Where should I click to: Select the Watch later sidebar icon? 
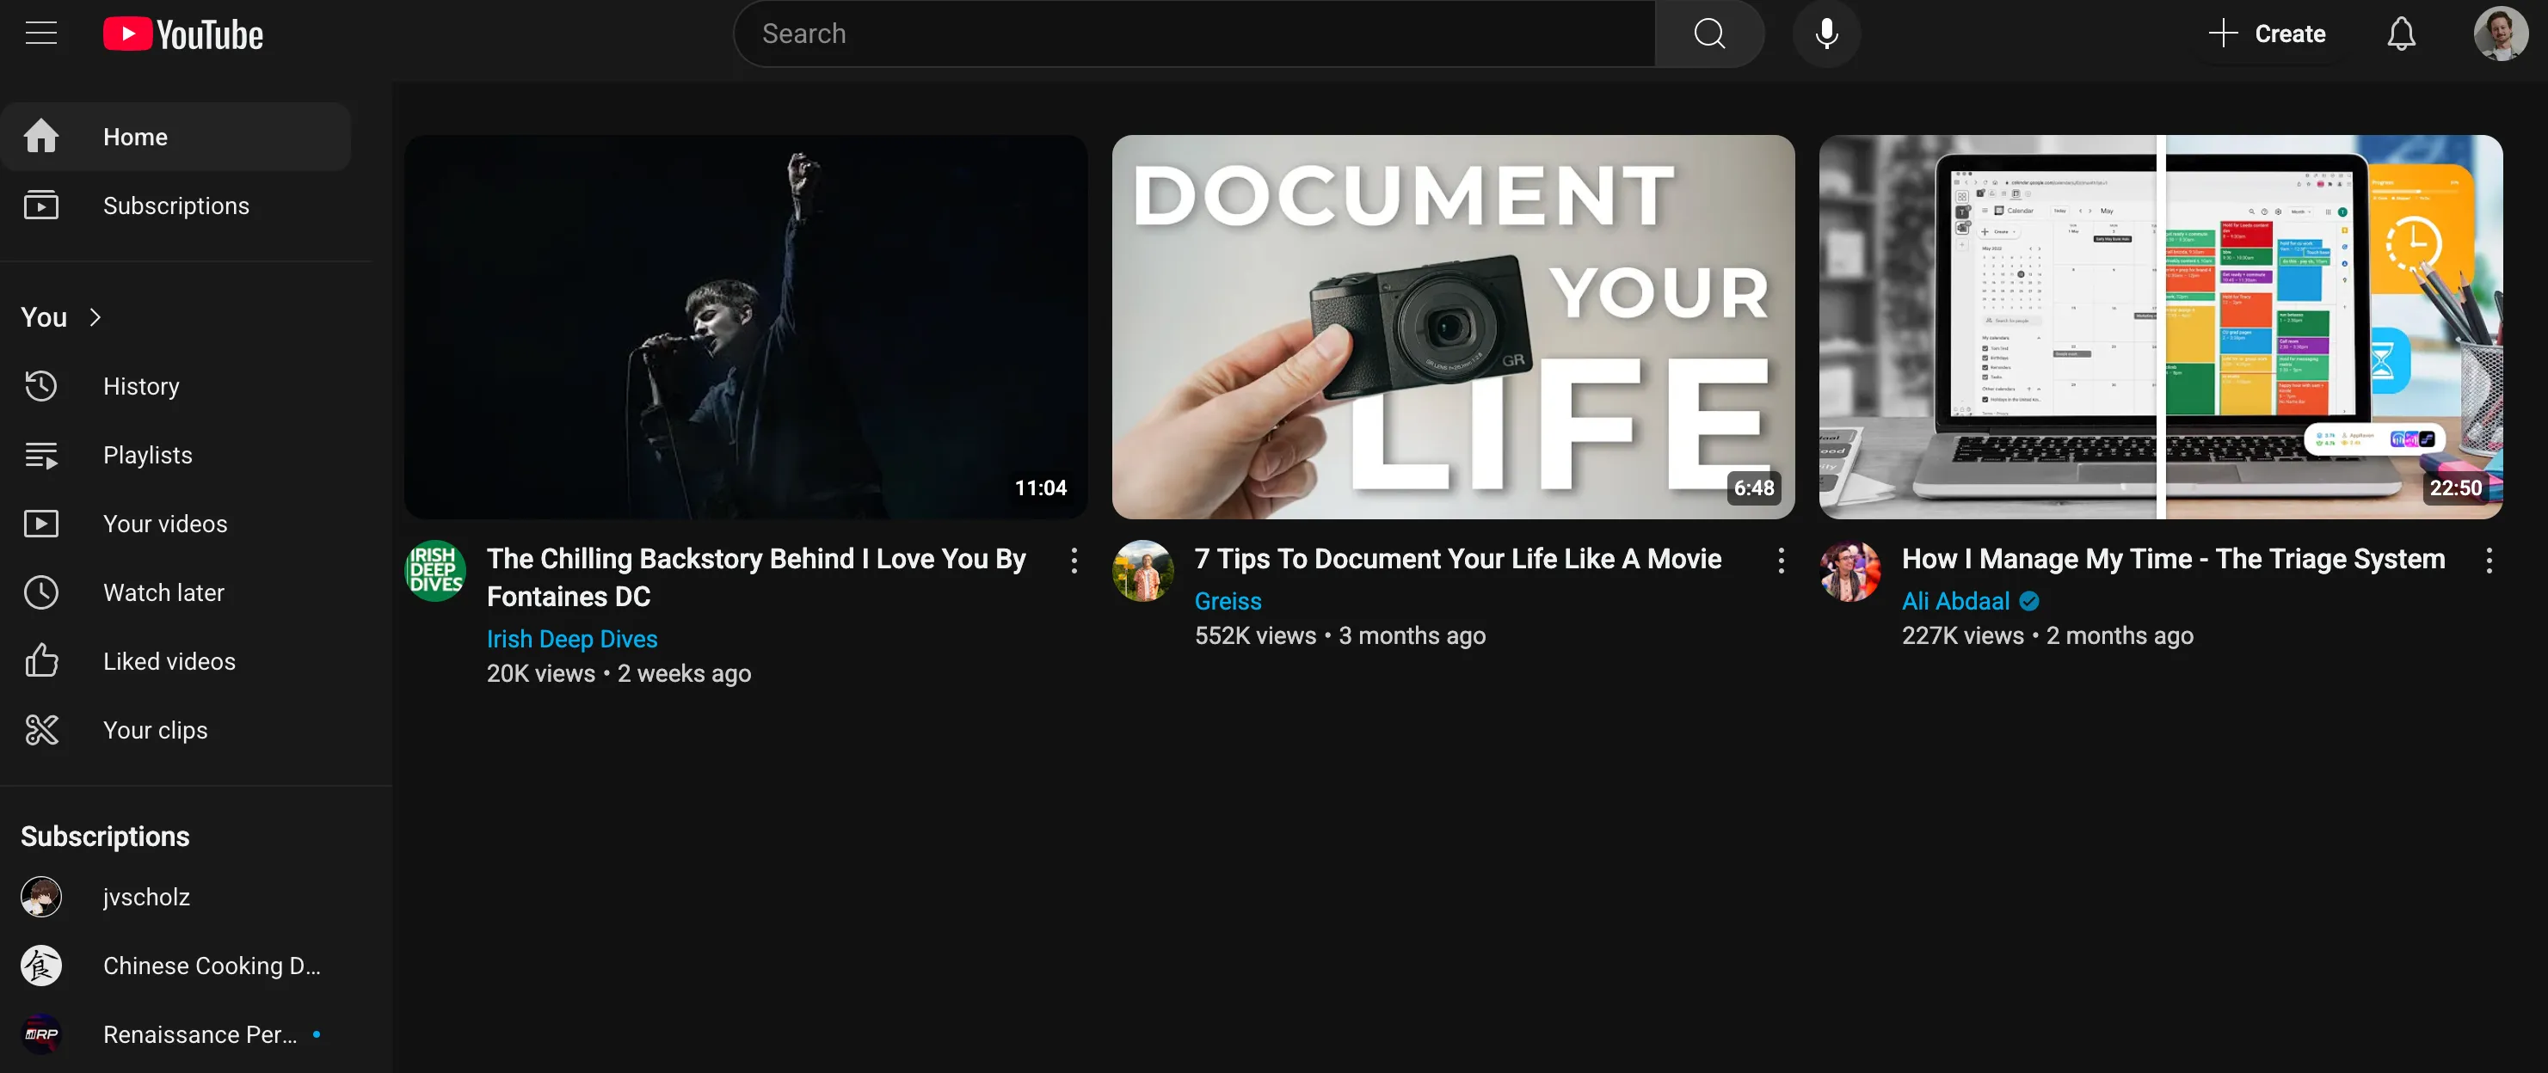[x=40, y=592]
